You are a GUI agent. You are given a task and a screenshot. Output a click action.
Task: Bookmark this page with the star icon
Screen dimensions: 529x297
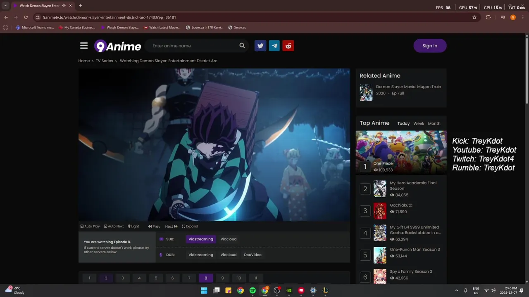coord(474,17)
